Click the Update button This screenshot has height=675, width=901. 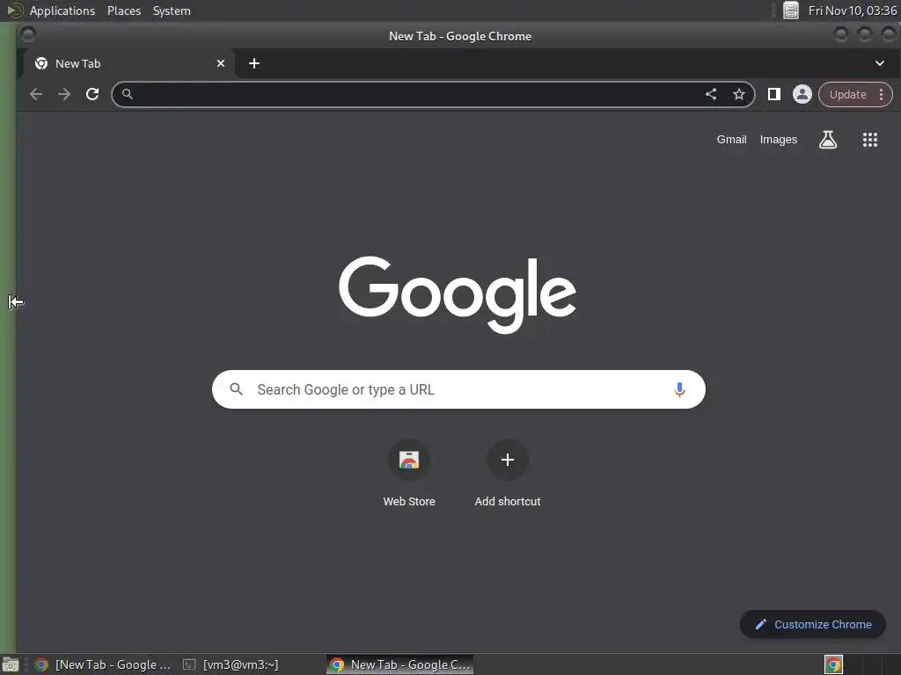point(847,95)
